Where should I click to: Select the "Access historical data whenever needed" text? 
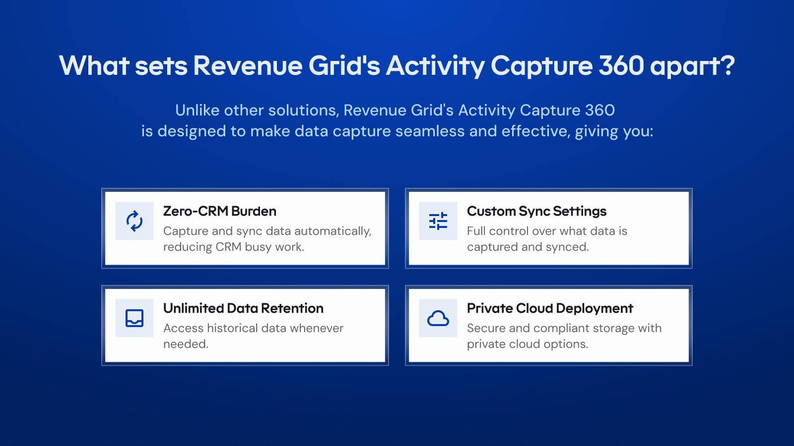coord(253,335)
